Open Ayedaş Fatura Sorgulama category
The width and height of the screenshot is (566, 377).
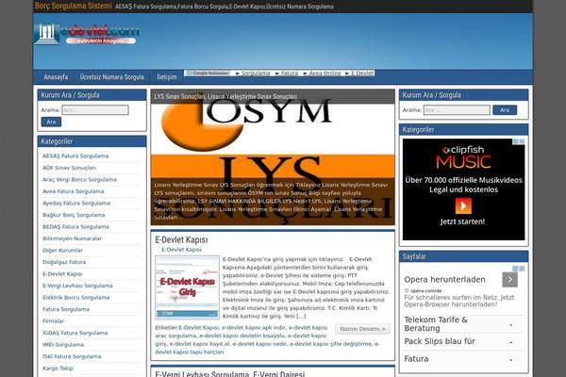tap(76, 204)
